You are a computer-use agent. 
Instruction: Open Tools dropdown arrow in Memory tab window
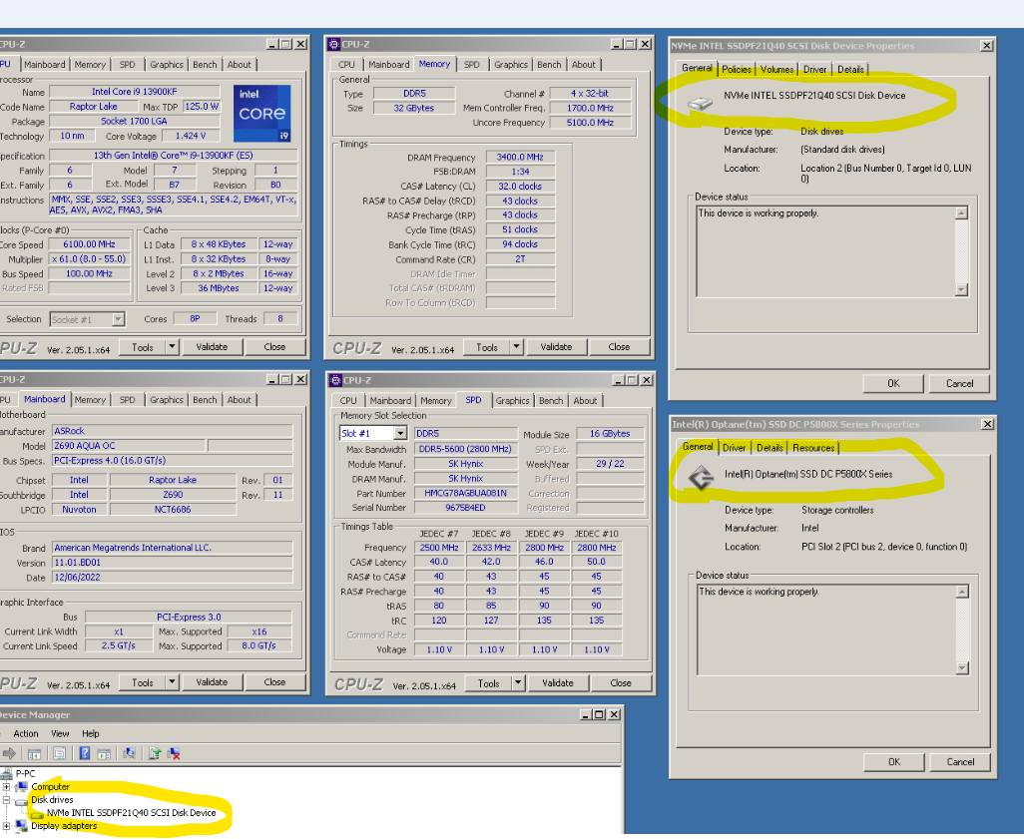click(516, 347)
